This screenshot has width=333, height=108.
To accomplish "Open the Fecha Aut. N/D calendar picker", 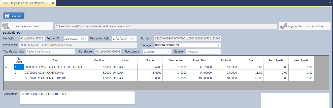I will pyautogui.click(x=132, y=39).
